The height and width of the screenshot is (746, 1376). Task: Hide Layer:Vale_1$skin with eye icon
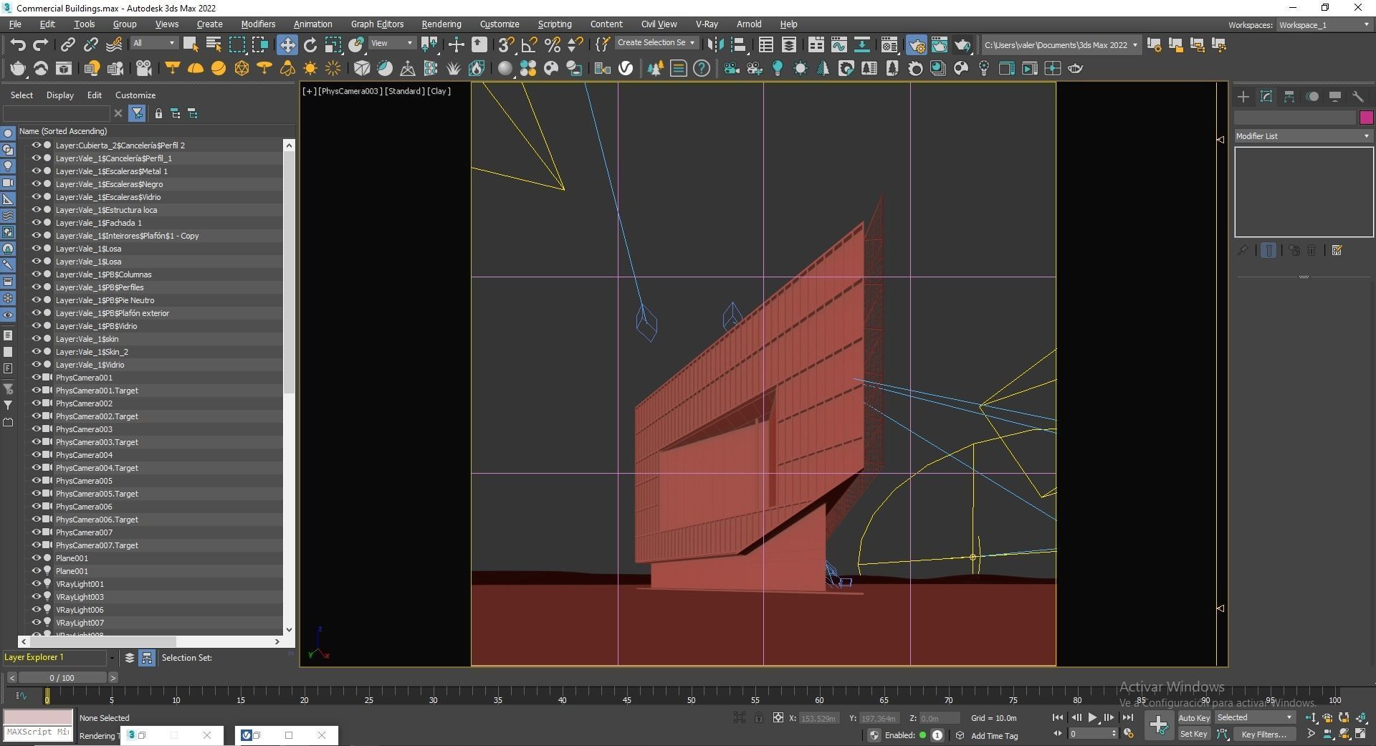point(36,339)
